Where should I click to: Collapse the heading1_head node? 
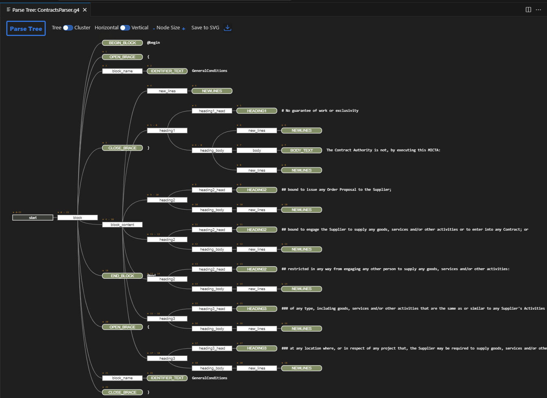point(212,111)
